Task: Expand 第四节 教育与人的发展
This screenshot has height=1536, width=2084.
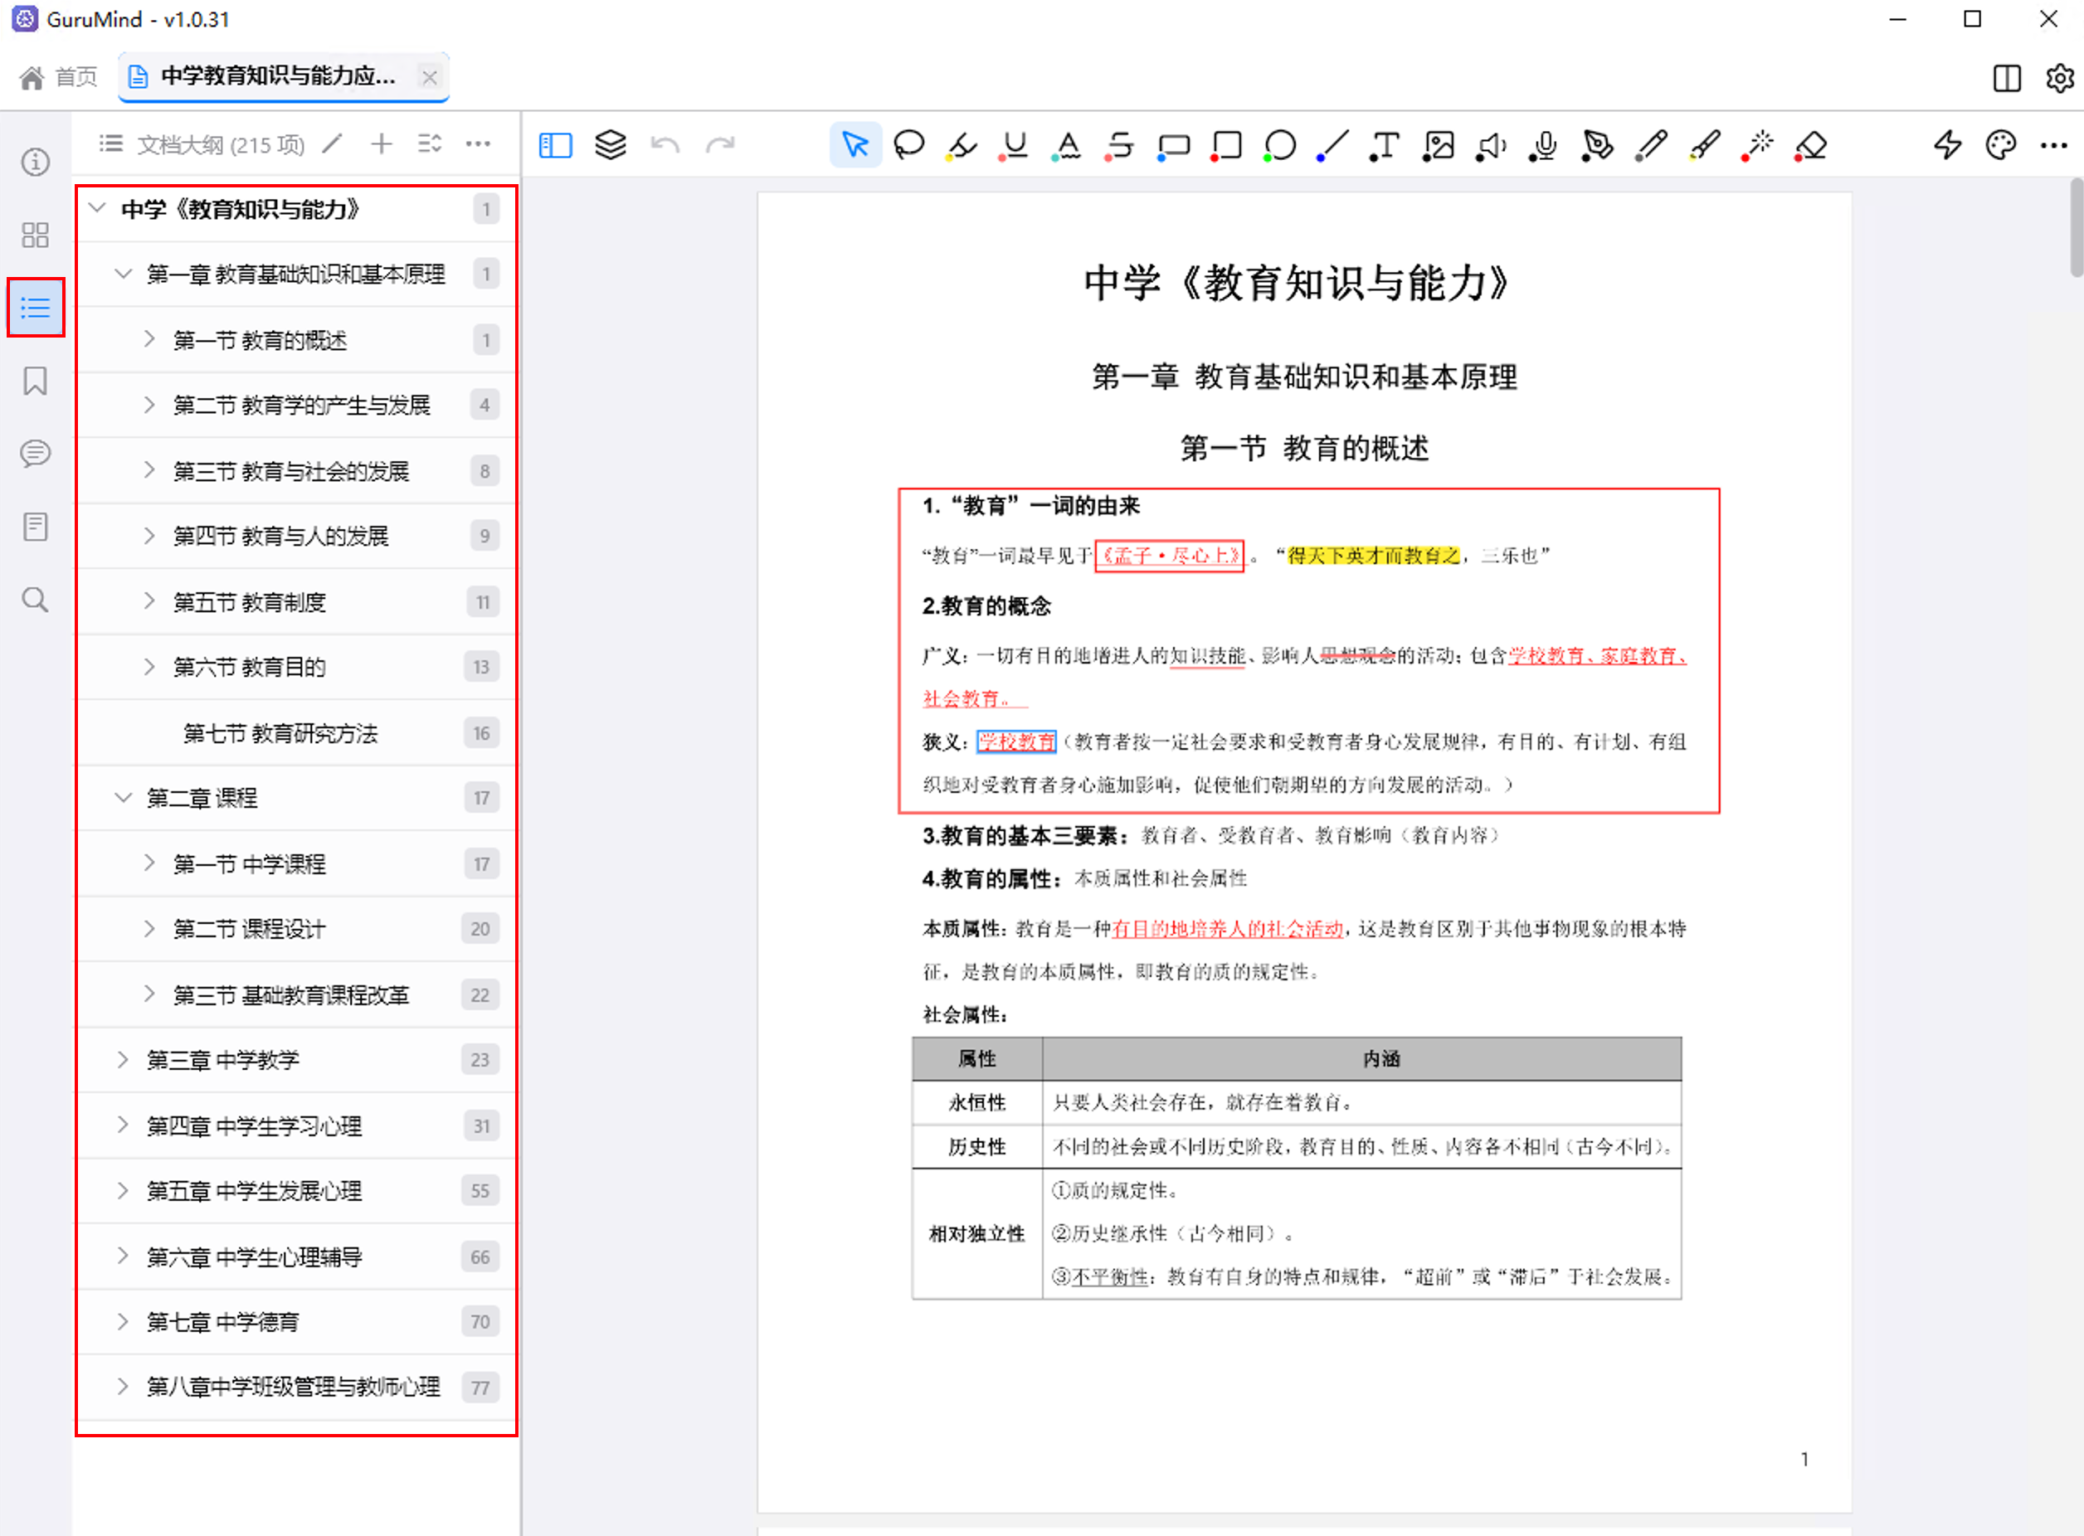Action: tap(149, 536)
